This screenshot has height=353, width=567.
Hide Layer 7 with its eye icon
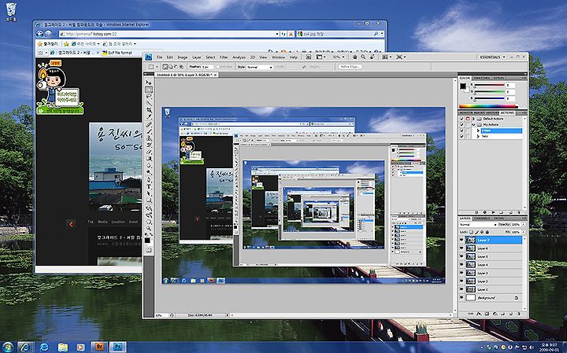click(461, 240)
